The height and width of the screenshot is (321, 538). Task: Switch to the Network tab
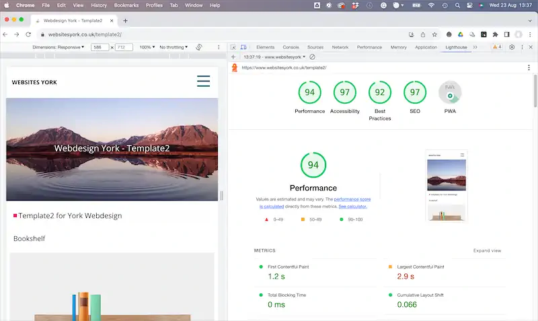tap(340, 47)
